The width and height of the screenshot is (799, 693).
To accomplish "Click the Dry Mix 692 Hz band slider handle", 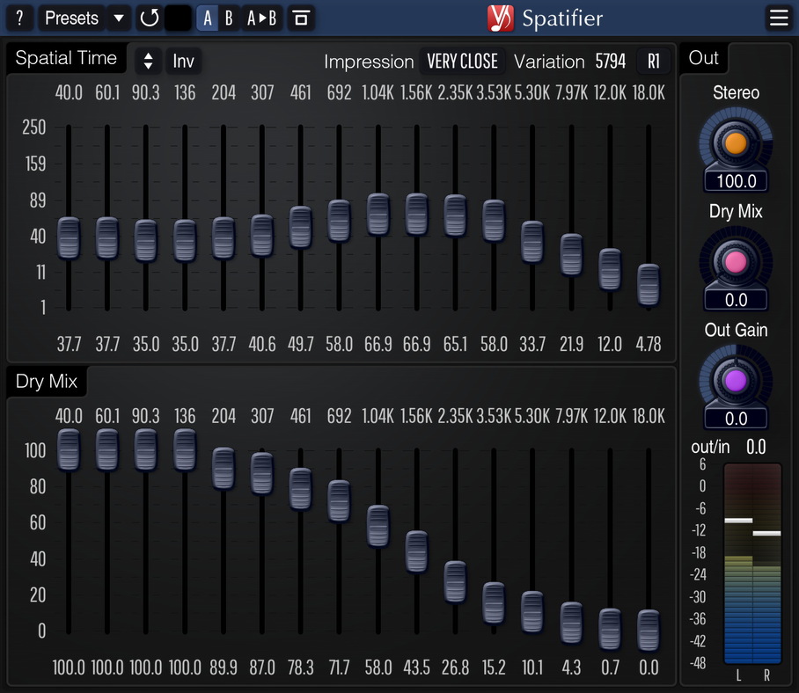I will (340, 501).
